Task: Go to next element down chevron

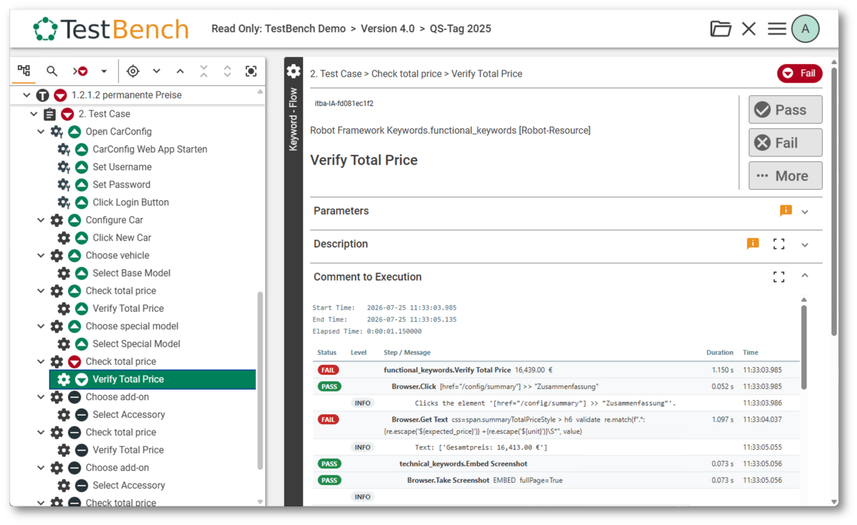Action: tap(157, 71)
